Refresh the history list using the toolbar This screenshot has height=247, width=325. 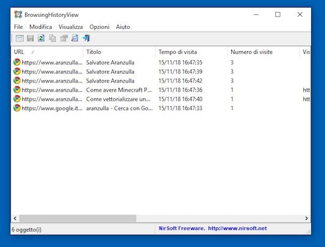tap(41, 38)
